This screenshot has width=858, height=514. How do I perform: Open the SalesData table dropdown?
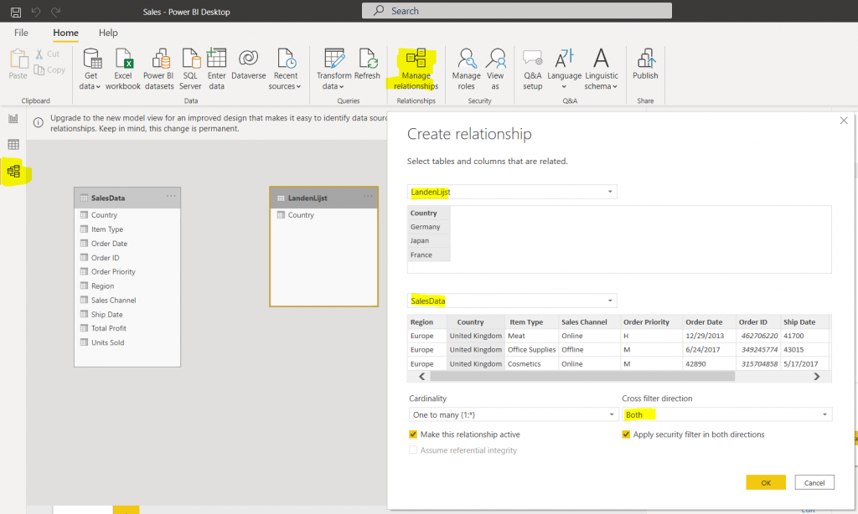[512, 301]
